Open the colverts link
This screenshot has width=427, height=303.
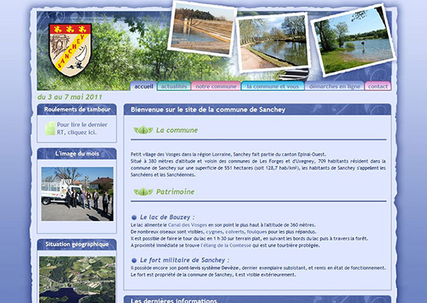coord(235,232)
